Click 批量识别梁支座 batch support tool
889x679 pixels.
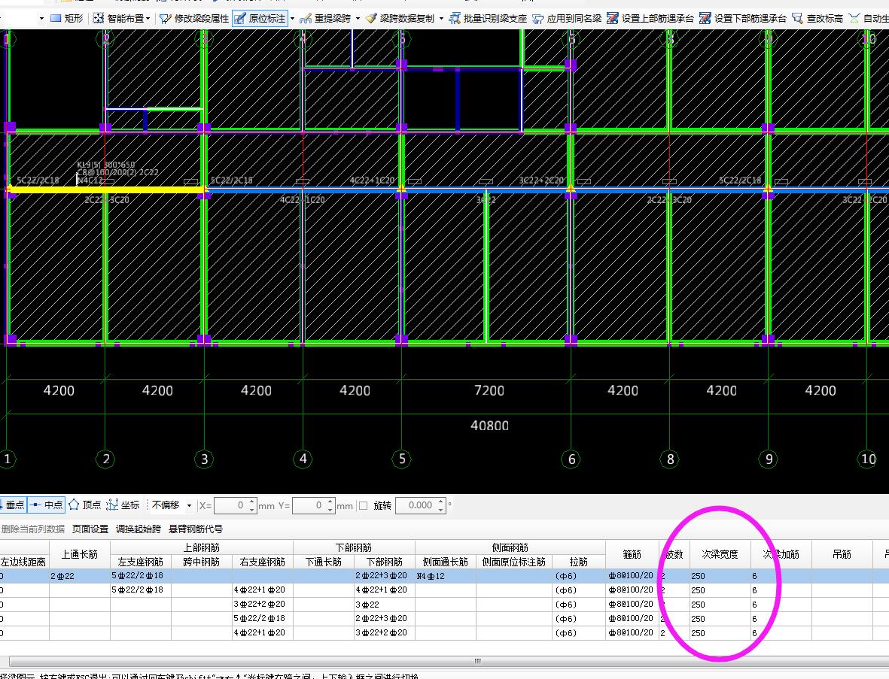(x=488, y=18)
